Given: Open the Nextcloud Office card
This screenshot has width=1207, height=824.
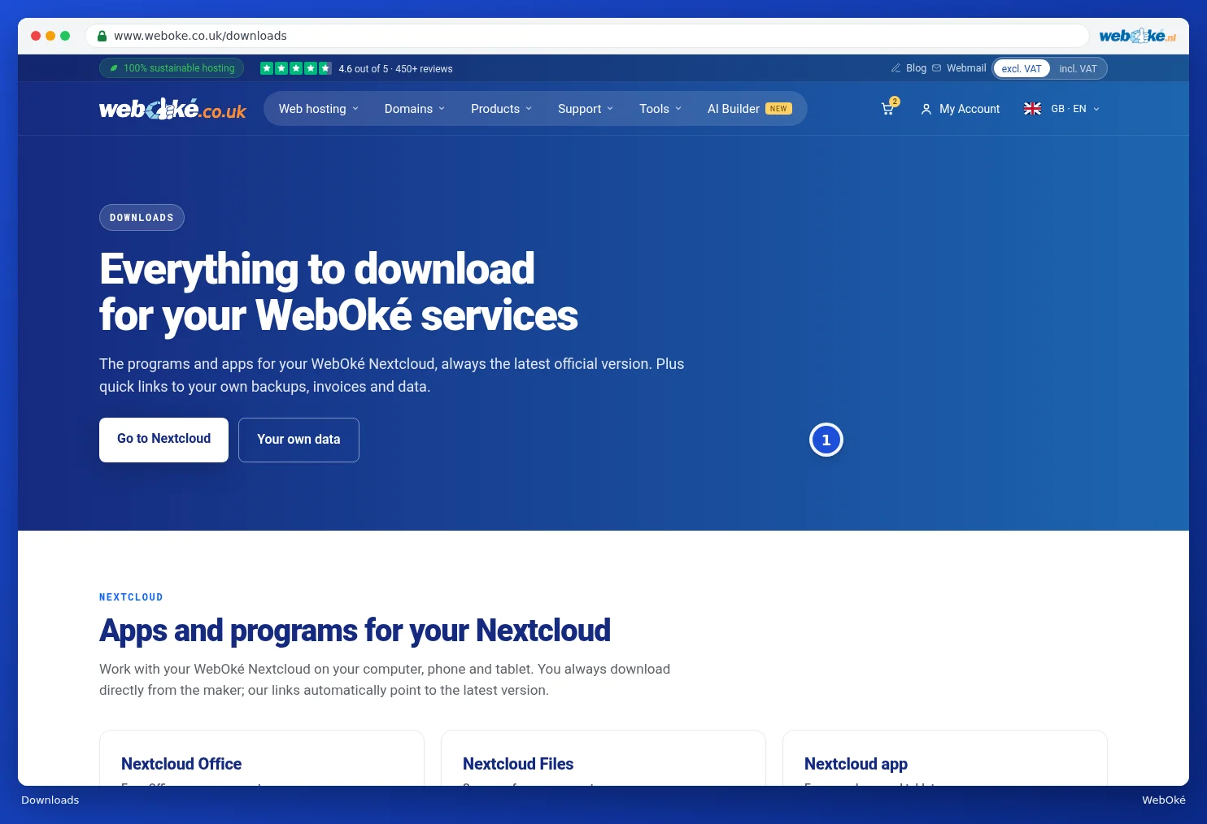Looking at the screenshot, I should pyautogui.click(x=262, y=759).
